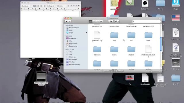The height and width of the screenshot is (103, 184).
Task: Click the gamemodes item name
Action: (x=114, y=26)
